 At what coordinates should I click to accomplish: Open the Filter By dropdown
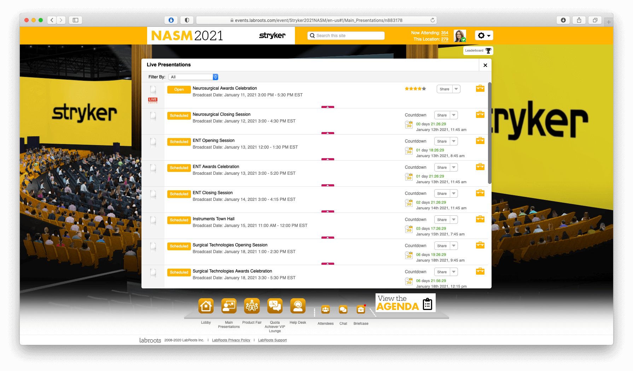point(193,77)
